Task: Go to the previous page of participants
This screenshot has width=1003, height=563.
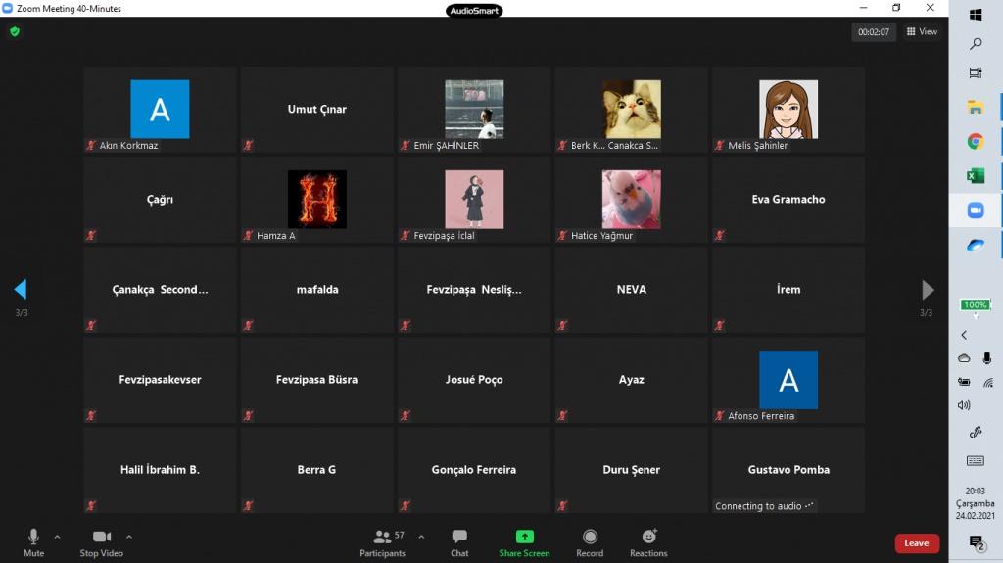Action: pos(21,290)
